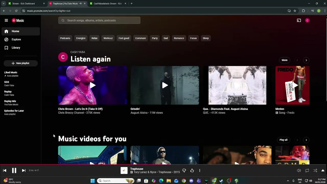Screen dimensions: 327x184
Task: Pause the current song
Action: point(14,170)
